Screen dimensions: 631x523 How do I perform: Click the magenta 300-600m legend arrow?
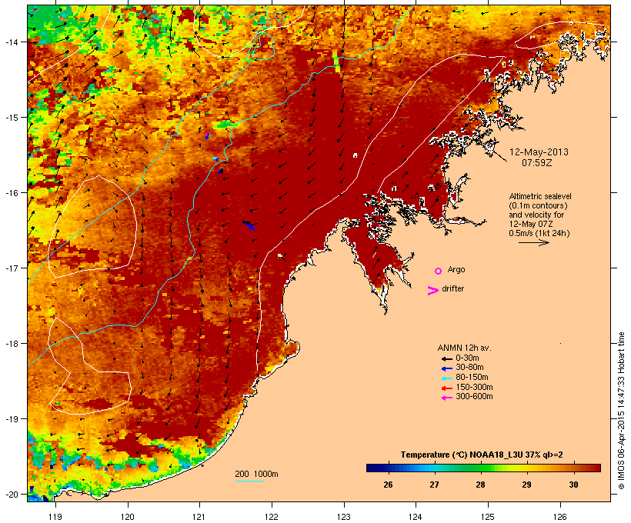pyautogui.click(x=447, y=398)
